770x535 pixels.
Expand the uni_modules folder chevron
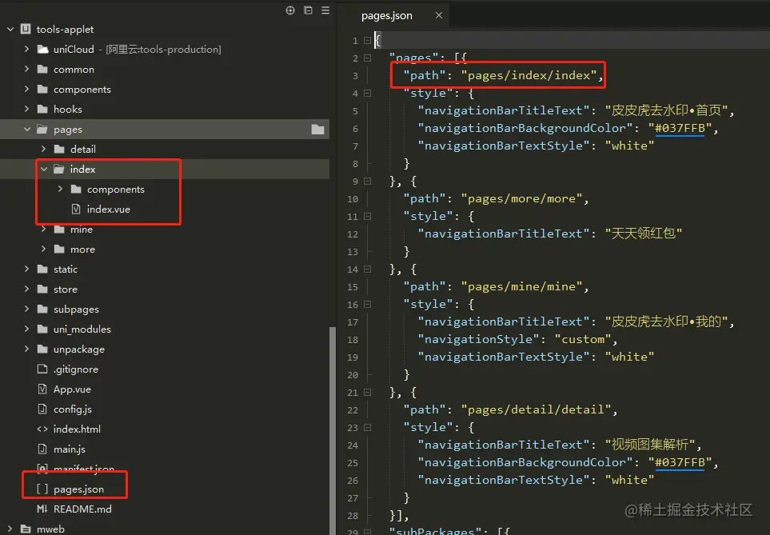pos(26,329)
